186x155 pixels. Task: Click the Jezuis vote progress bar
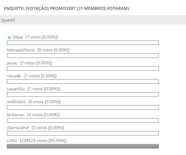click(x=83, y=69)
